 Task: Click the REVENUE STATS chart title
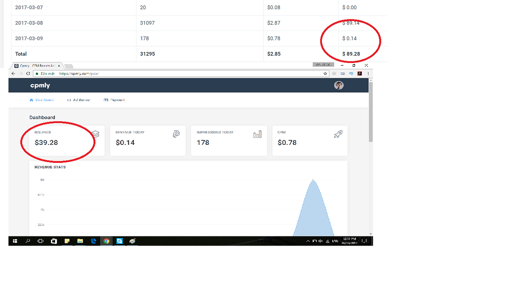(50, 167)
